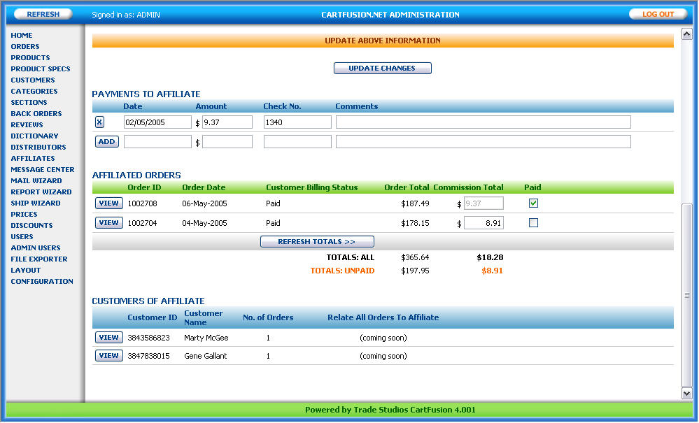Screen dimensions: 699x423
Task: Log out of the administration panel
Action: tap(658, 14)
